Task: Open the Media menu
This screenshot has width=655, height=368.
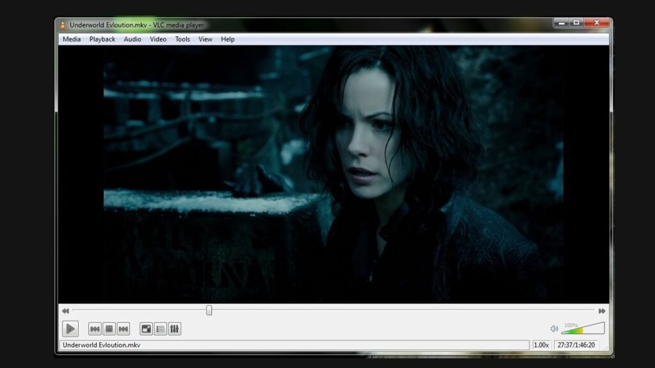Action: tap(72, 39)
